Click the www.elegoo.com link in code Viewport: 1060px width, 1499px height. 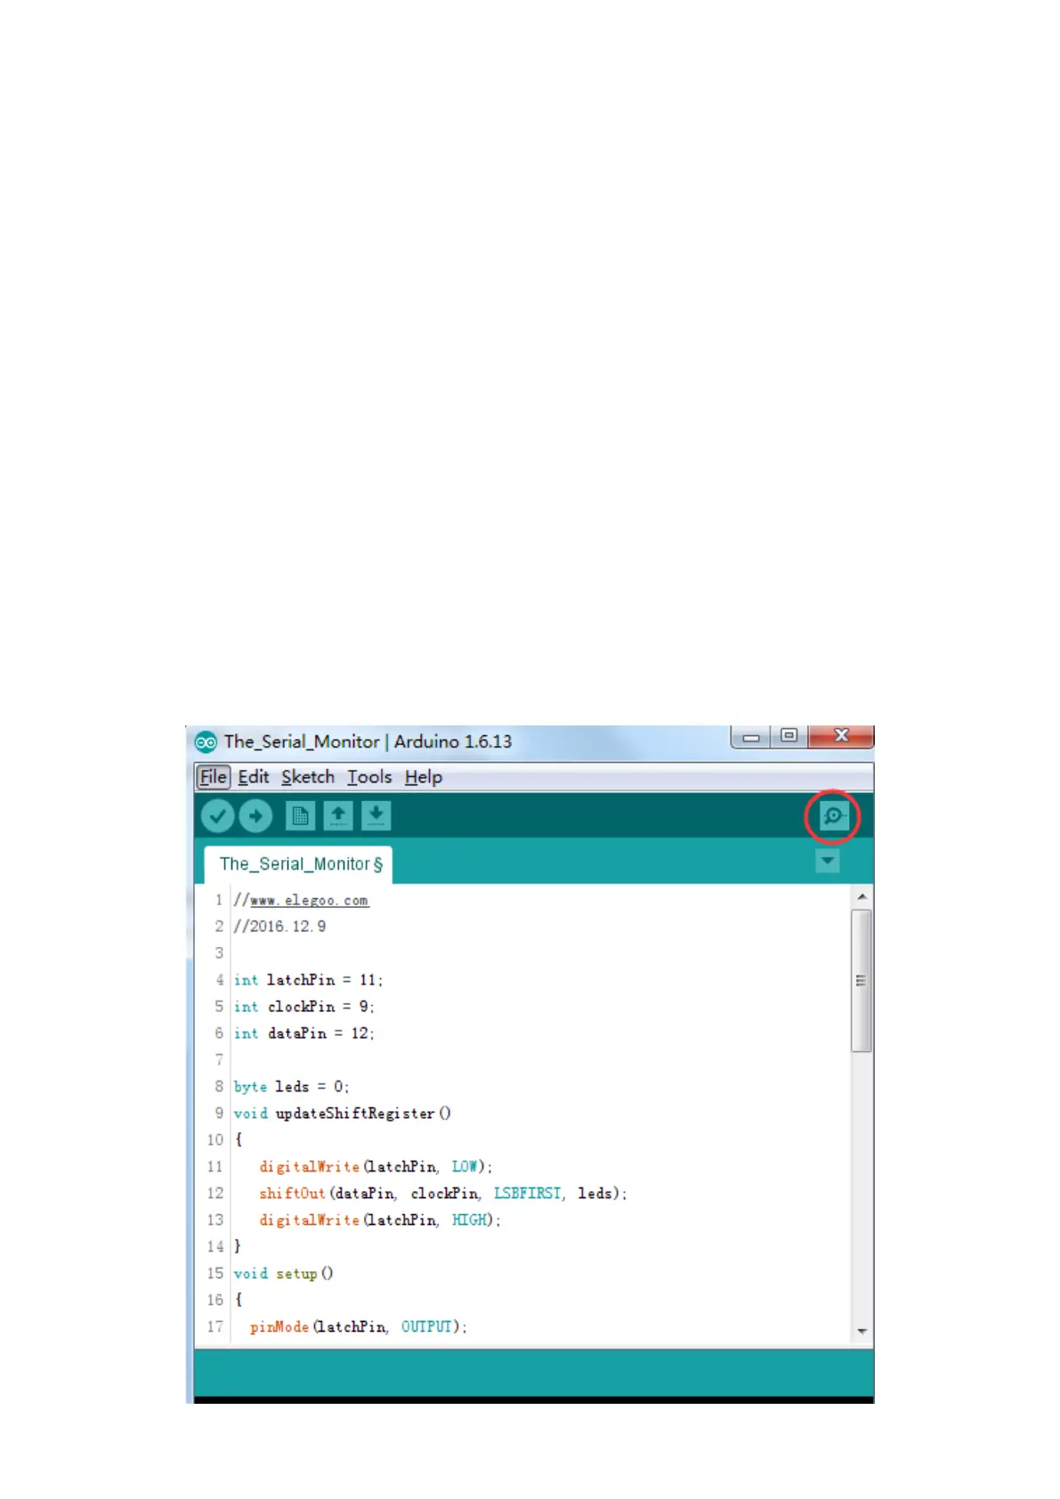(x=309, y=901)
